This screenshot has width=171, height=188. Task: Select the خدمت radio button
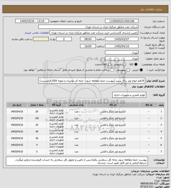[x=124, y=64]
